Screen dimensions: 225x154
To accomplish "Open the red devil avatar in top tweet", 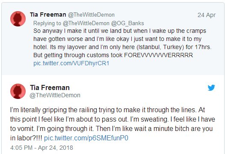I will (18, 19).
